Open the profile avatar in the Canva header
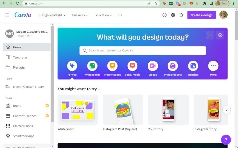Viewport: 238px width, 148px height. (x=223, y=15)
